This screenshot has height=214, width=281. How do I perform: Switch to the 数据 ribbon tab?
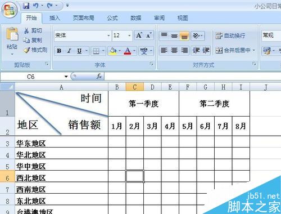tap(136, 18)
